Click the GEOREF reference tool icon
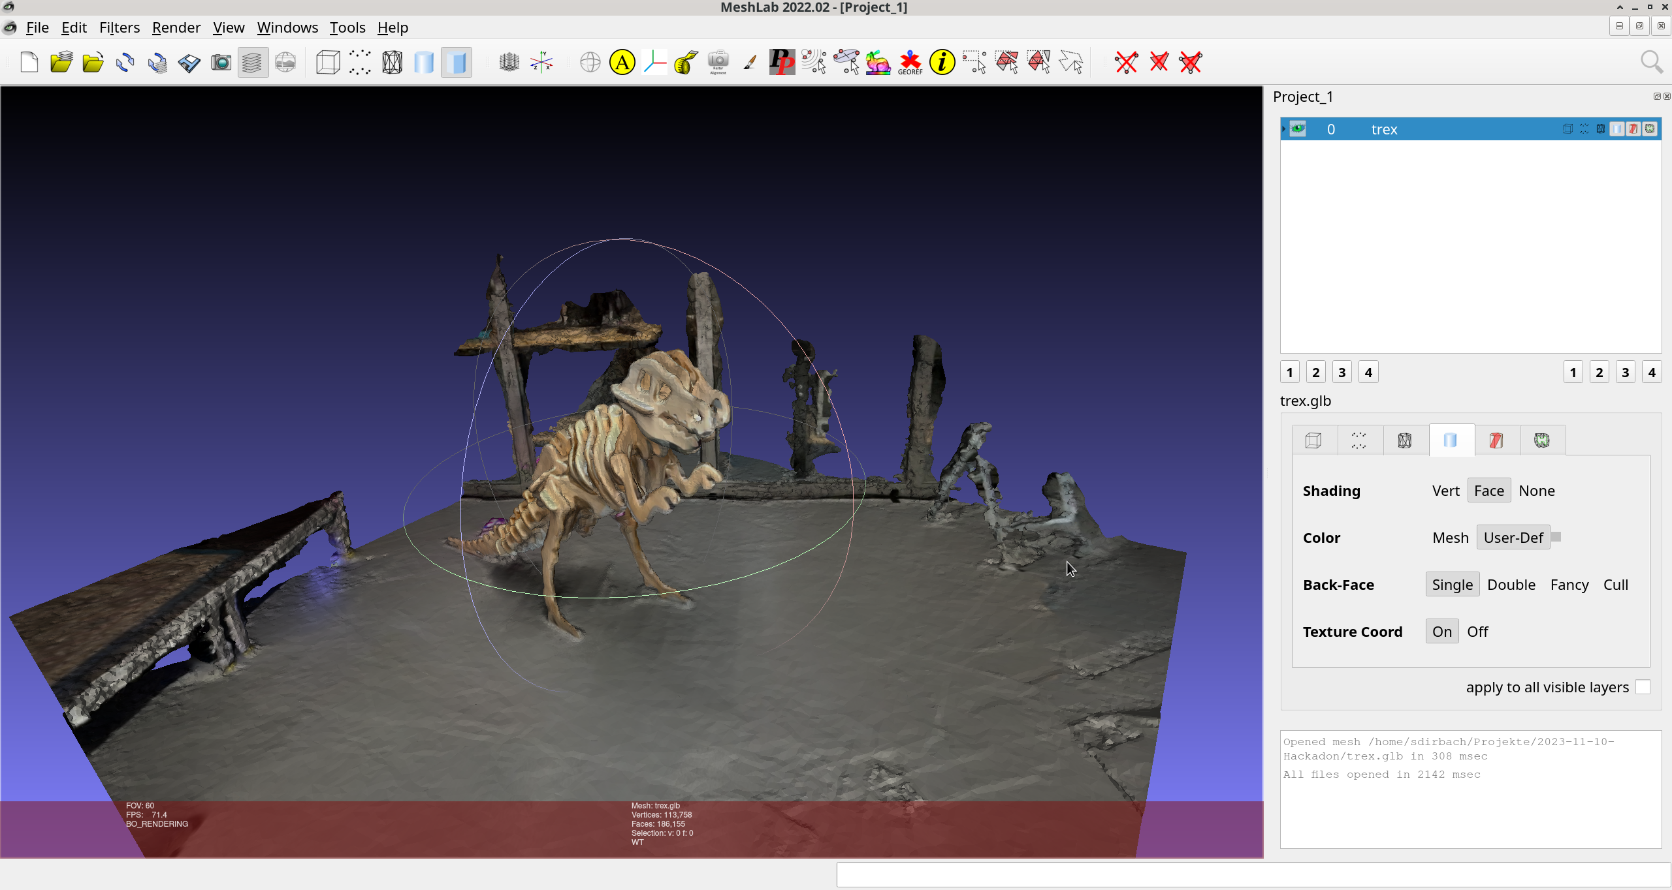1672x890 pixels. click(910, 63)
